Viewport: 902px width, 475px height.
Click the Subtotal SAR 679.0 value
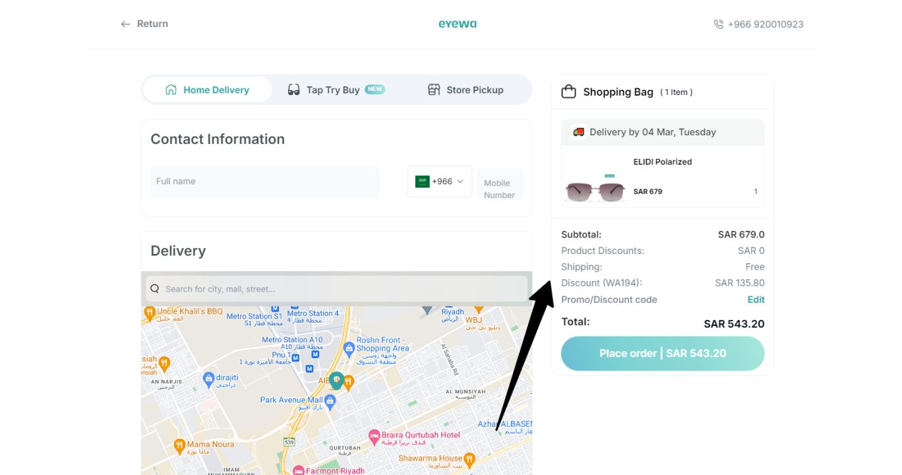[741, 234]
